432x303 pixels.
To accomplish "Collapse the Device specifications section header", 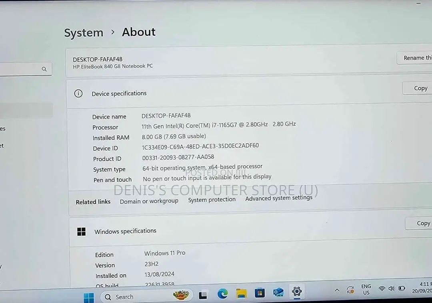I will (x=249, y=92).
